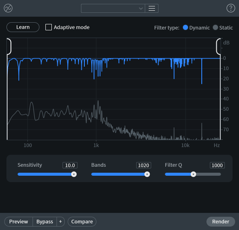
Task: Click the De-hum module logo icon
Action: pyautogui.click(x=8, y=8)
